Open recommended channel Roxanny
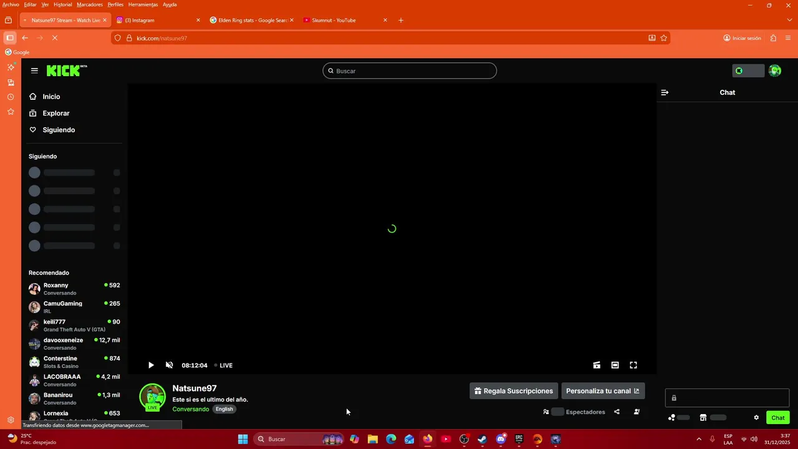Viewport: 798px width, 449px height. point(74,289)
